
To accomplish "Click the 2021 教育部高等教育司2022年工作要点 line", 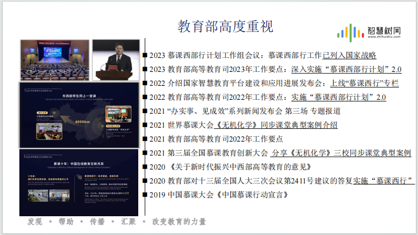I will click(223, 139).
